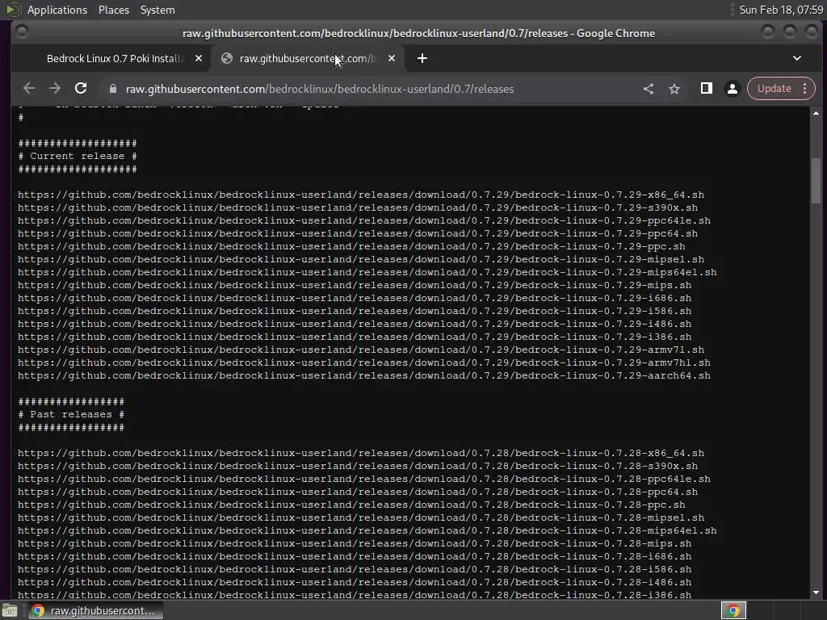Screen dimensions: 827x620
Task: Click the taskbar raw.githubusercont... window button
Action: coord(95,610)
